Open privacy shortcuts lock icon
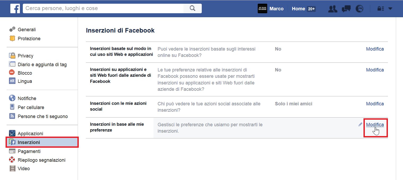Viewport: 403px width, 180px height. click(380, 8)
